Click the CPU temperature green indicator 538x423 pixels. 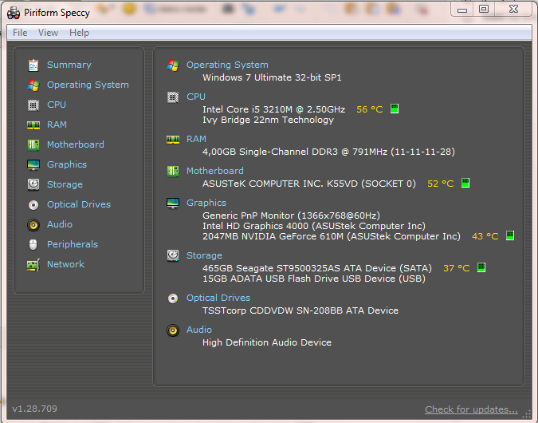tap(395, 109)
